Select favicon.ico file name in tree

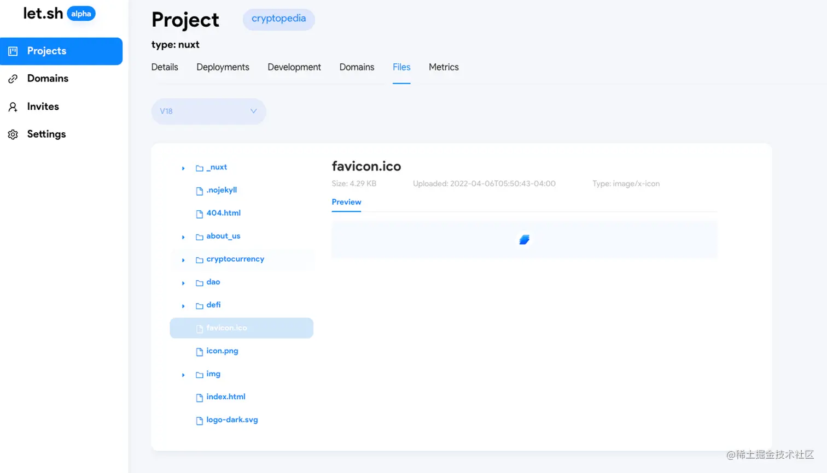[x=226, y=328]
